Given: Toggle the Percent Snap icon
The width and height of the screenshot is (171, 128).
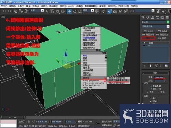Looking at the screenshot, I should [120, 11].
